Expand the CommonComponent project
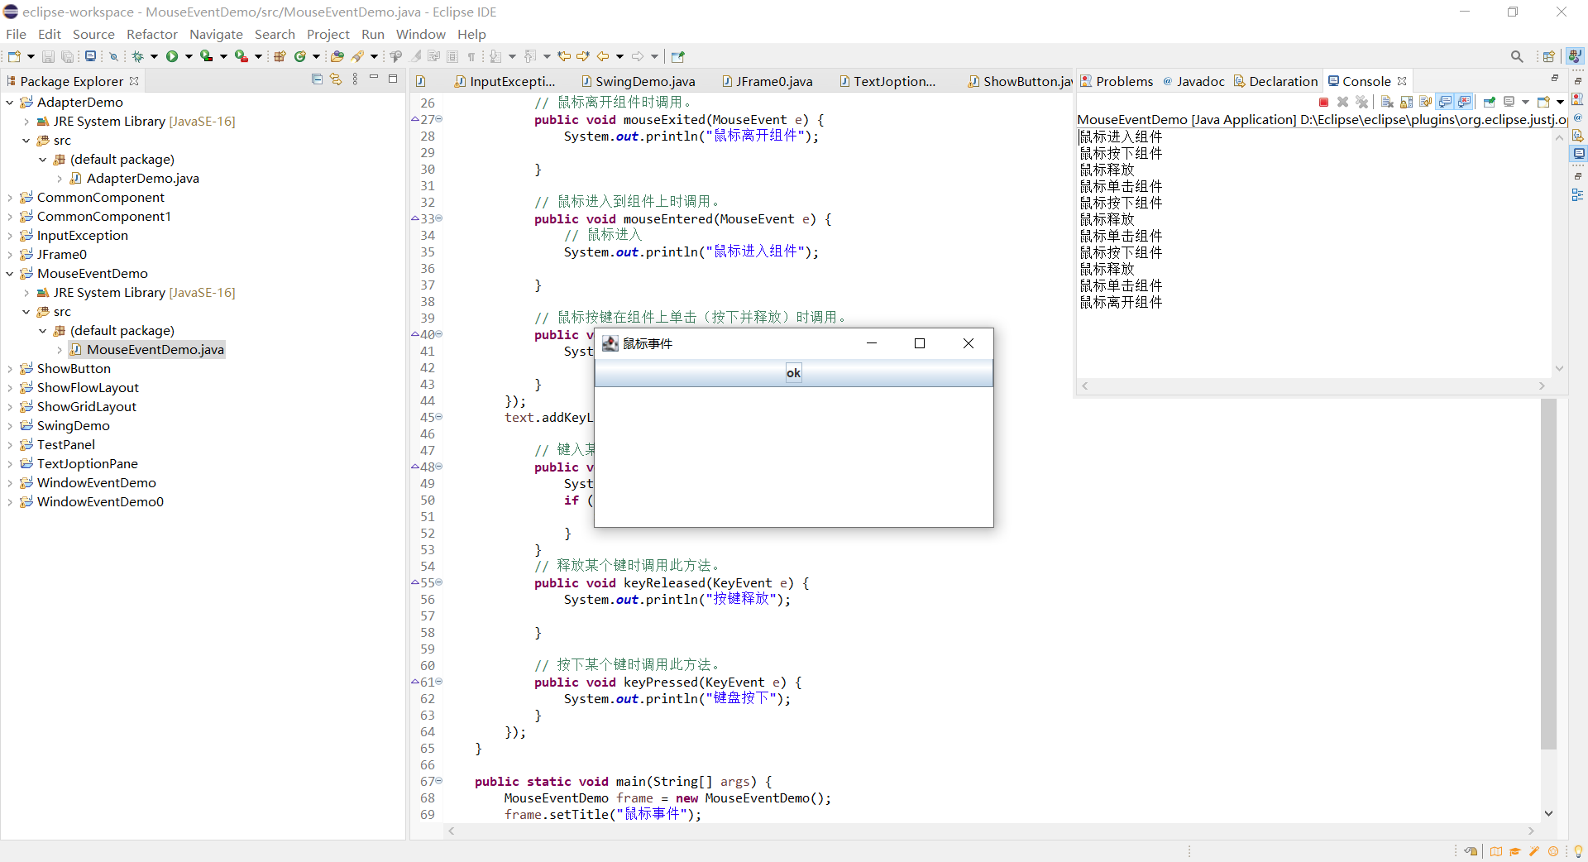 pos(10,198)
